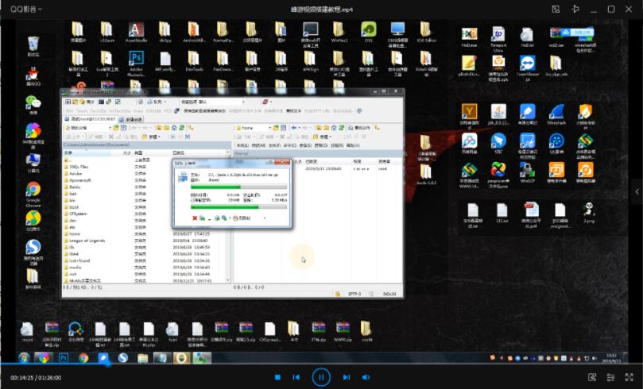The height and width of the screenshot is (389, 643).
Task: Open playback adjustment settings icon
Action: (x=610, y=377)
